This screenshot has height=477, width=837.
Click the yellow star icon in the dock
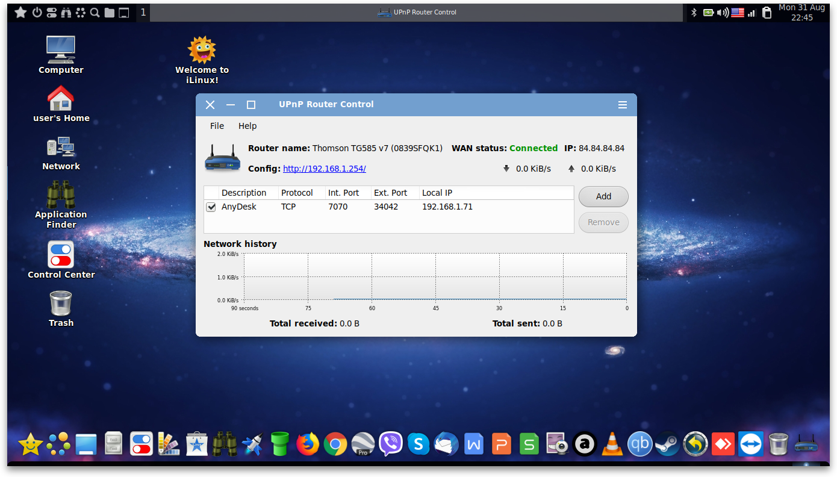[30, 444]
